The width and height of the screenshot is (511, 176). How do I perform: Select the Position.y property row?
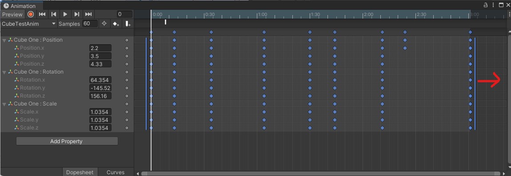(x=67, y=56)
